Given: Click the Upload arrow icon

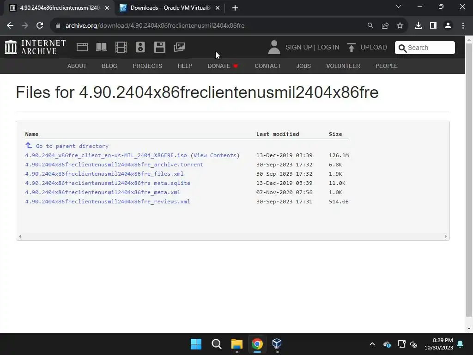Looking at the screenshot, I should click(x=351, y=47).
